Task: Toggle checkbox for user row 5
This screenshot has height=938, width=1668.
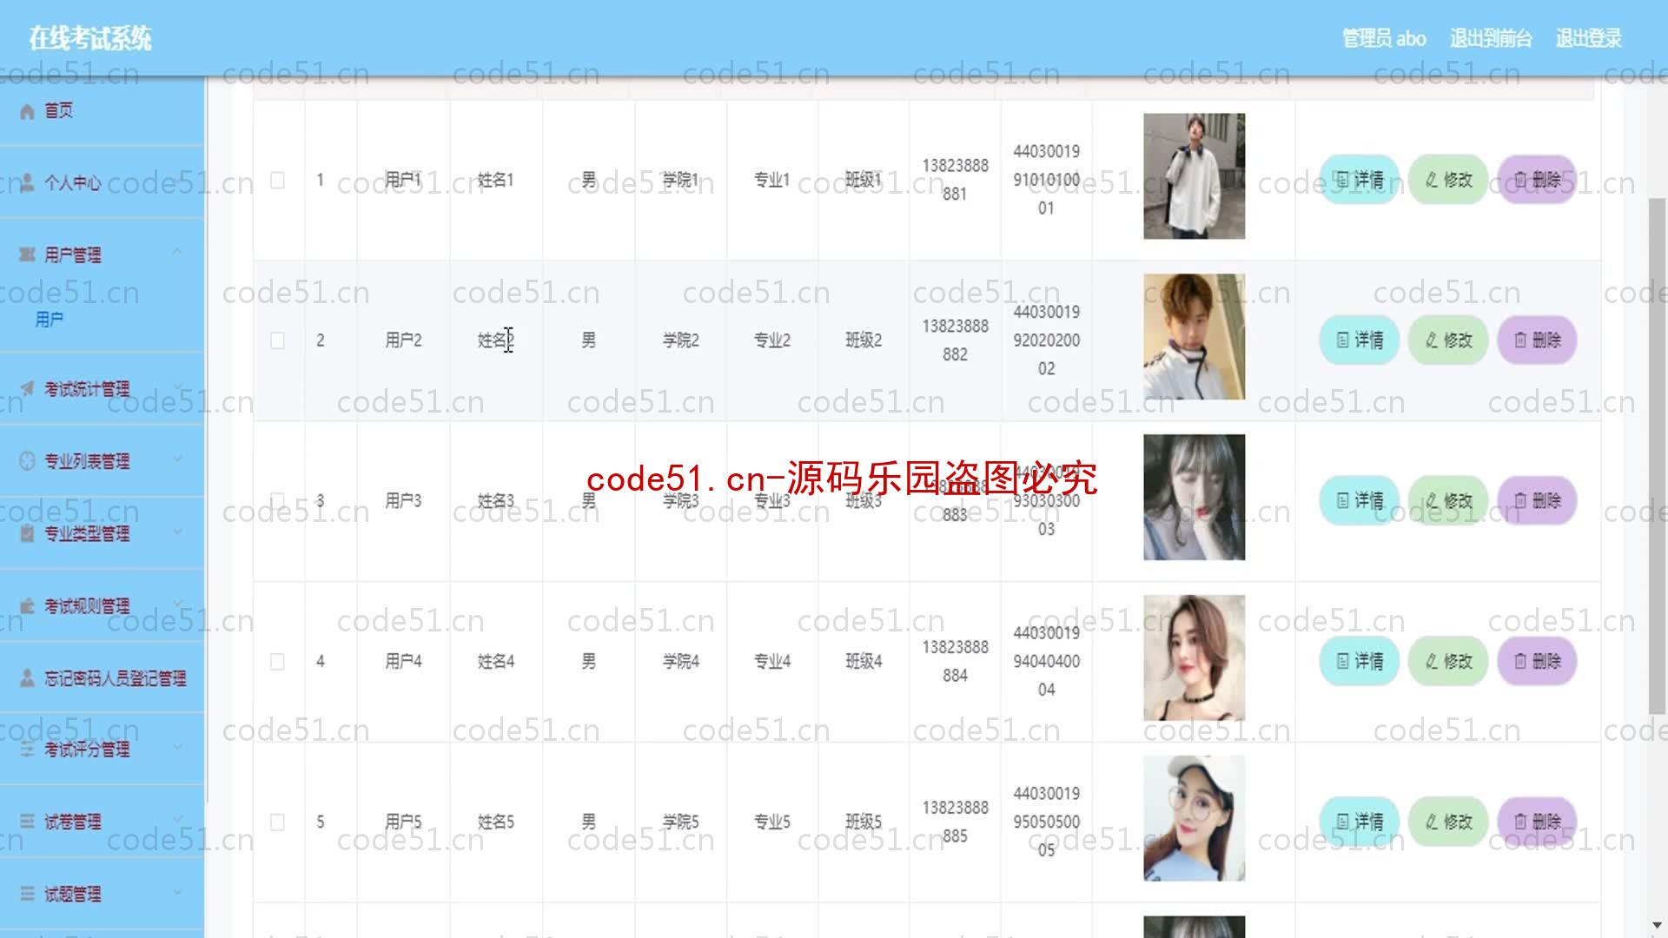Action: point(276,821)
